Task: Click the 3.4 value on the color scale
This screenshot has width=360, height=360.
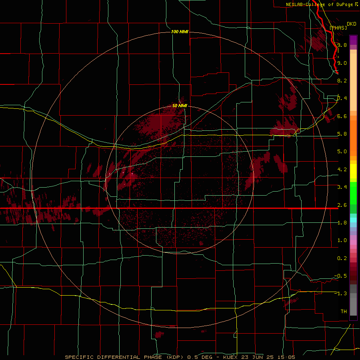Action: 342,187
